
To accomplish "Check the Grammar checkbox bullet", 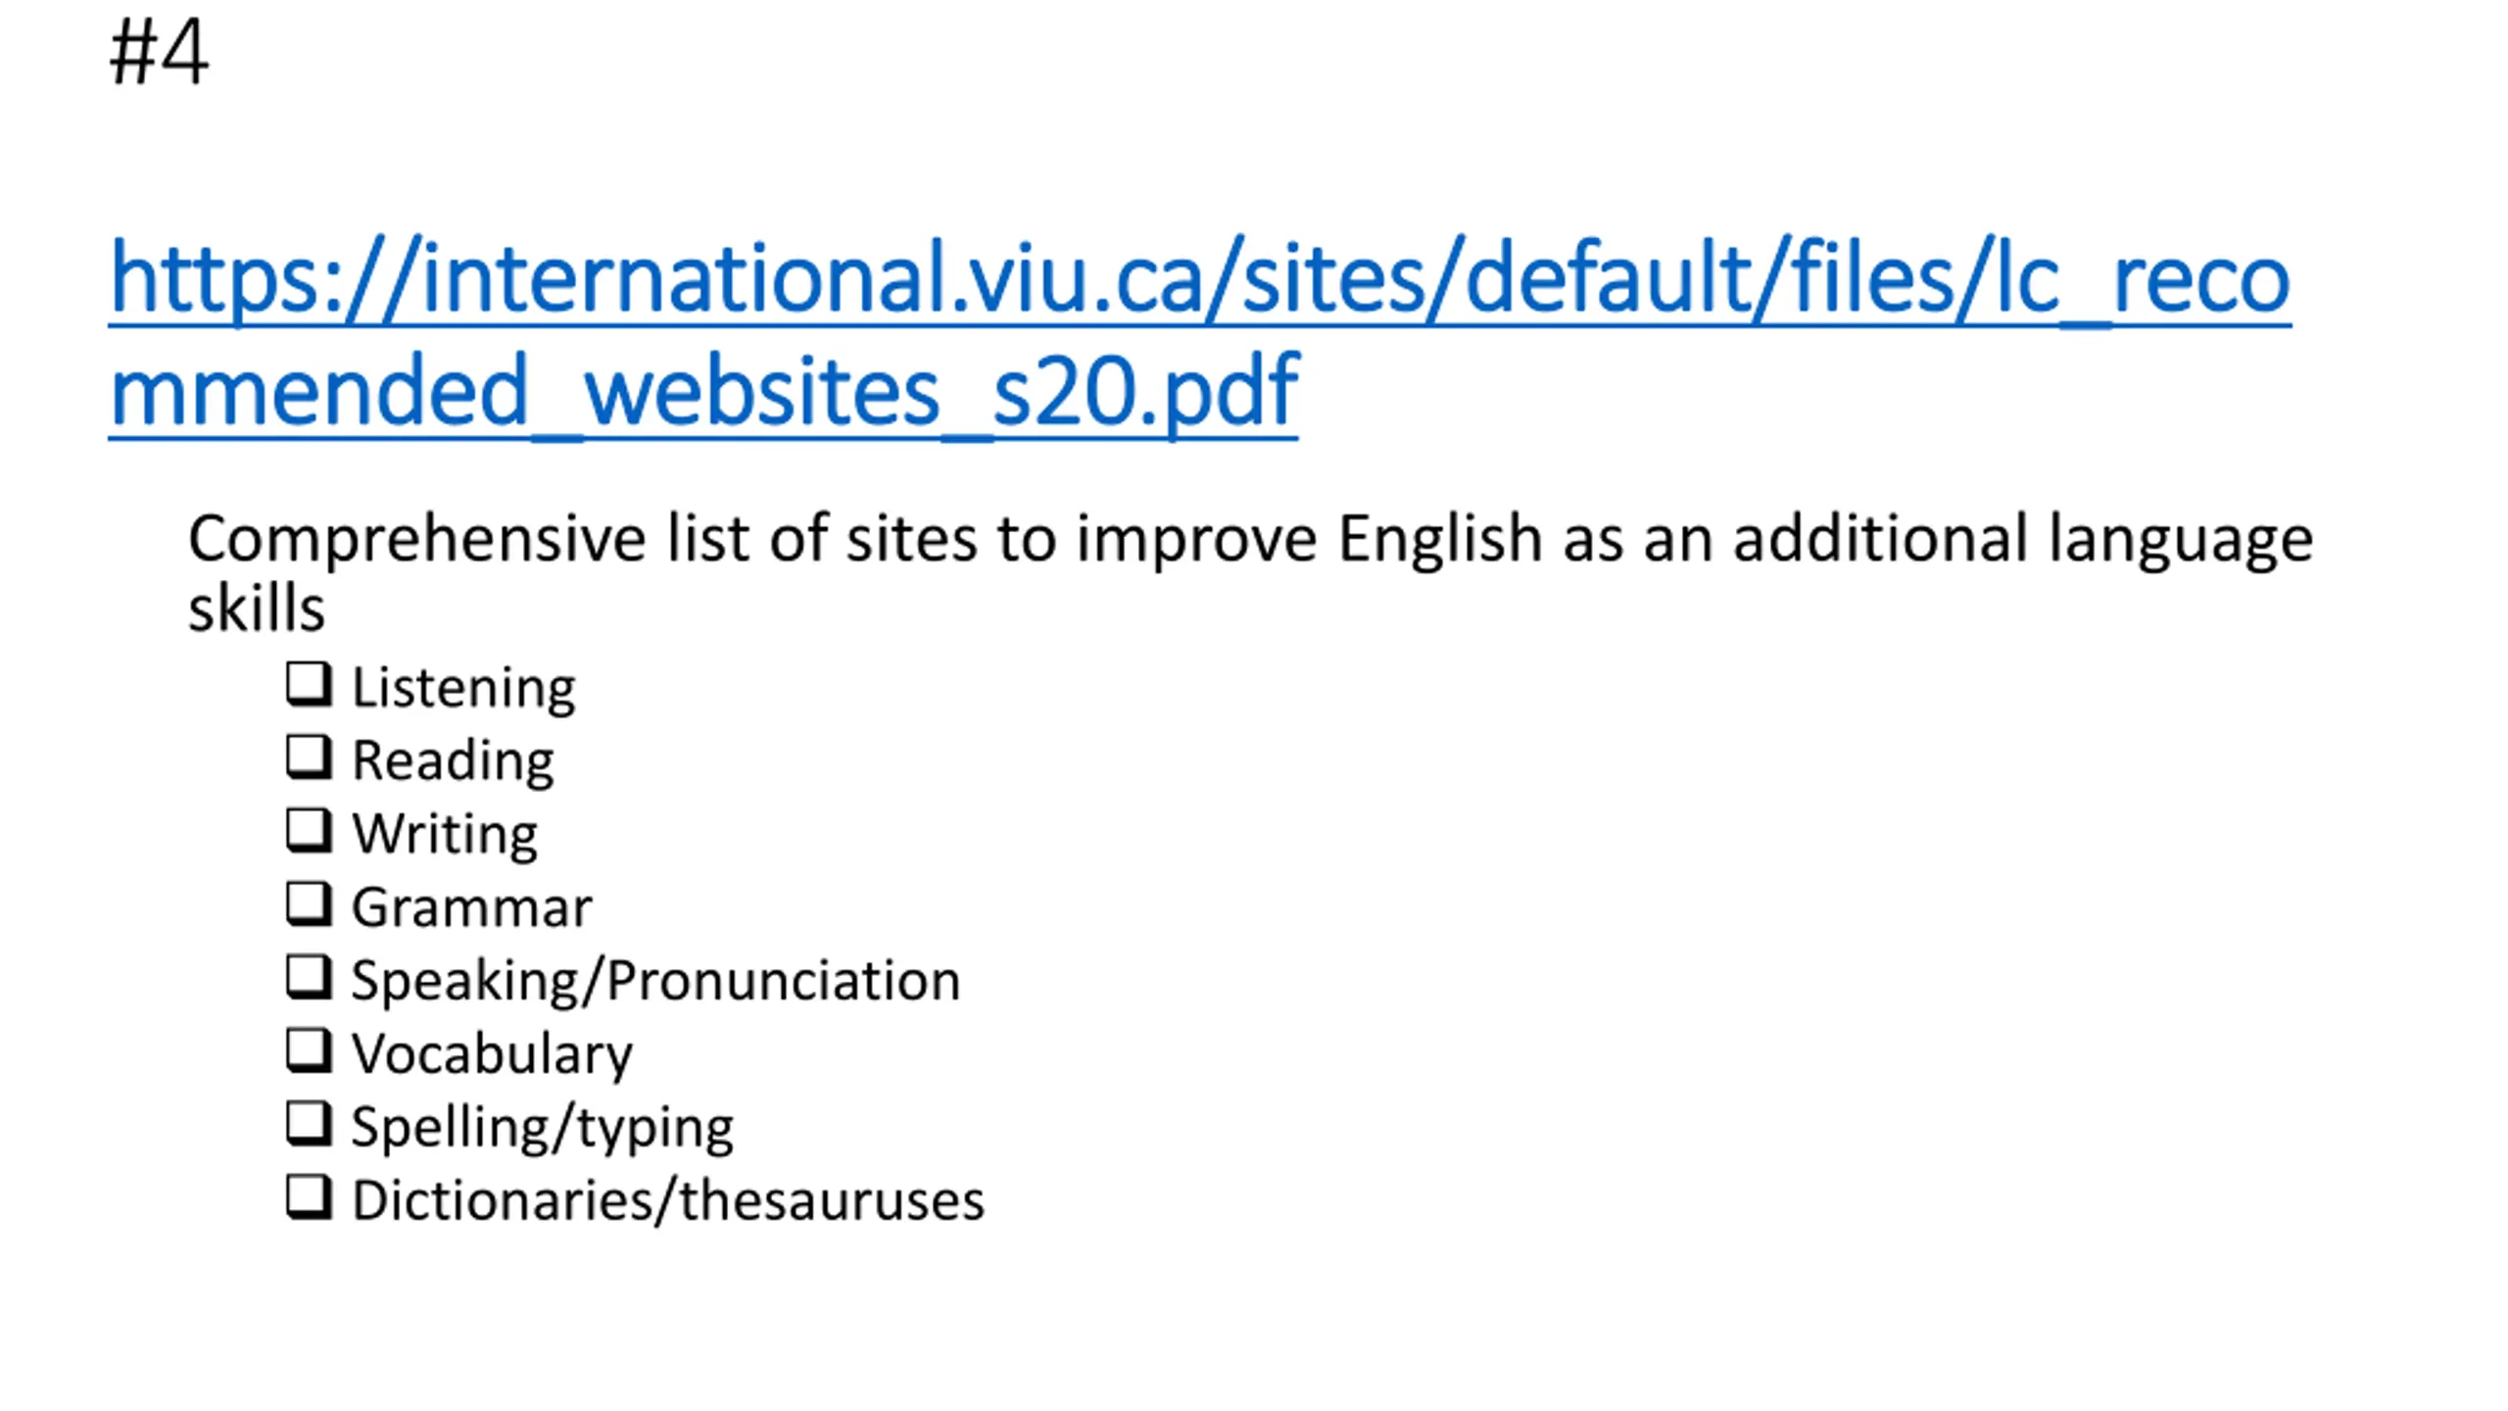I will click(309, 903).
